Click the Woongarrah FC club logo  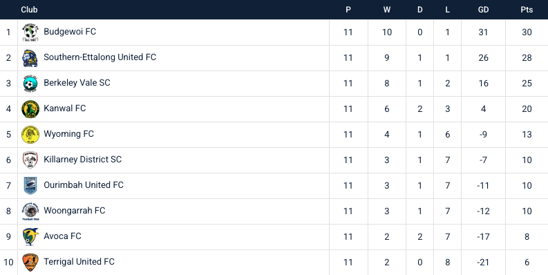pyautogui.click(x=30, y=211)
